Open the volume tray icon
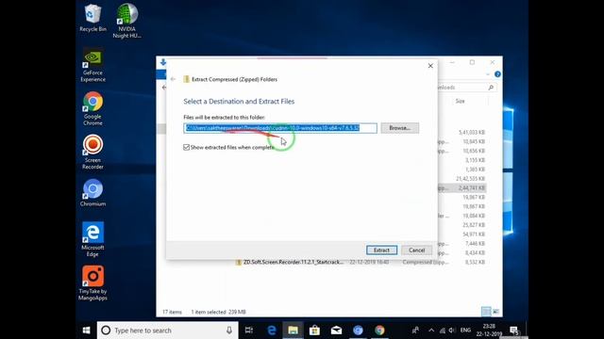604x339 pixels. (x=452, y=331)
